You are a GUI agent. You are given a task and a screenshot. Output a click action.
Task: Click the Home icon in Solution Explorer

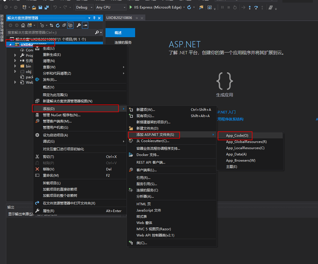click(23, 25)
